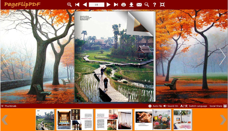Open the last thumbnail with palm tree

tap(183, 120)
